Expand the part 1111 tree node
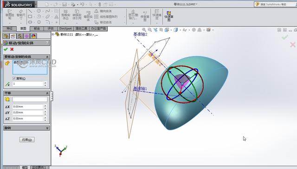This screenshot has height=169, width=297. click(x=53, y=34)
